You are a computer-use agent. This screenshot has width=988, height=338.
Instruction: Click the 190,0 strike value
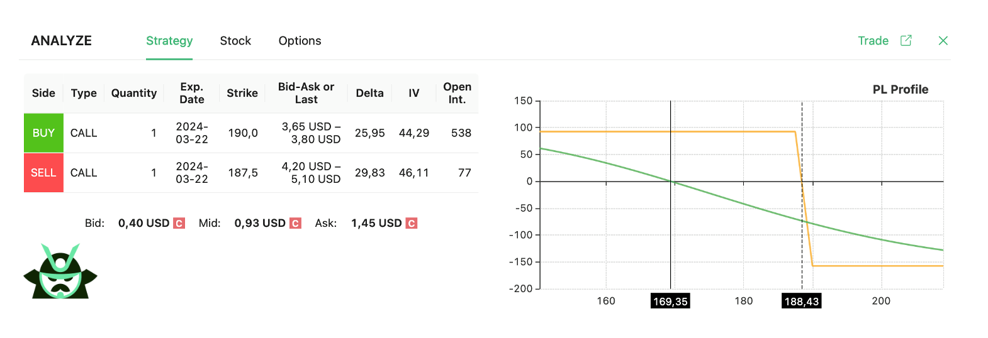(x=243, y=133)
